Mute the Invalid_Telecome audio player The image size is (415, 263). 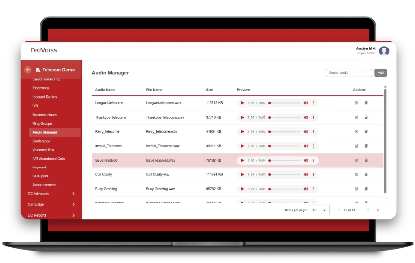tap(306, 146)
